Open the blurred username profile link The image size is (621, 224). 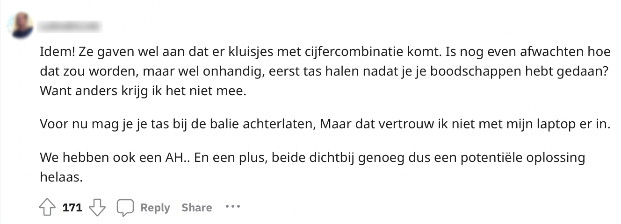click(70, 27)
